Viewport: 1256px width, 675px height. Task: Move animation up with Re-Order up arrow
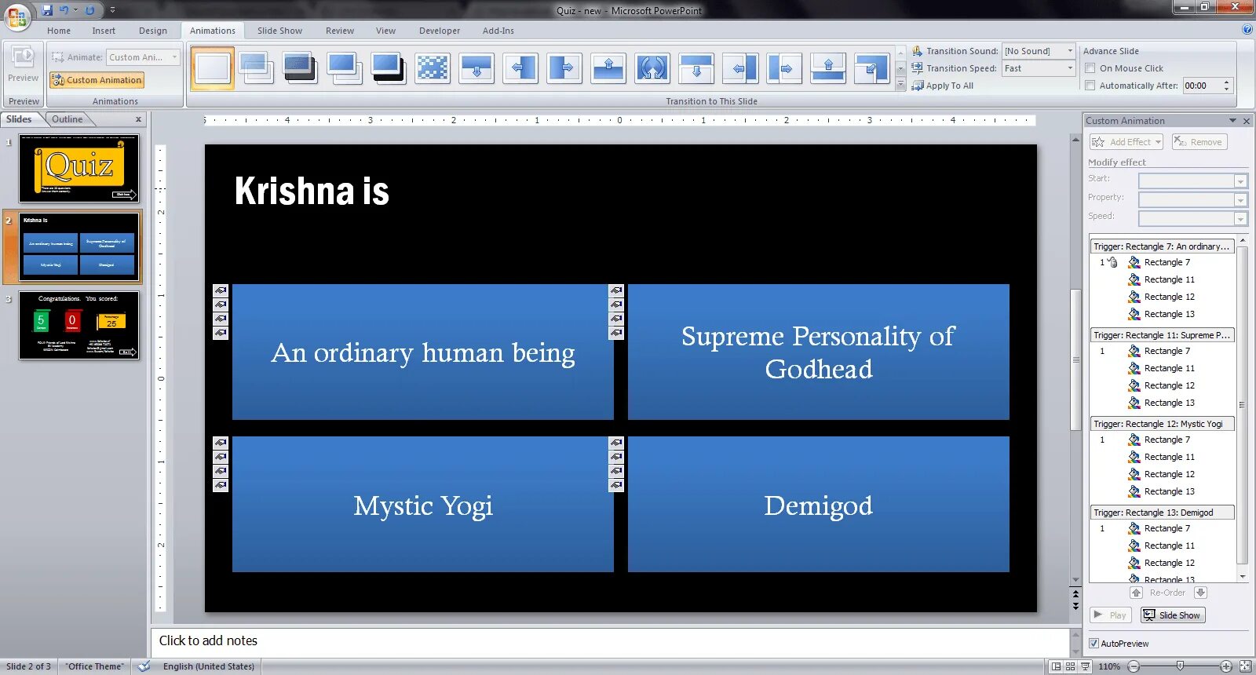tap(1137, 593)
